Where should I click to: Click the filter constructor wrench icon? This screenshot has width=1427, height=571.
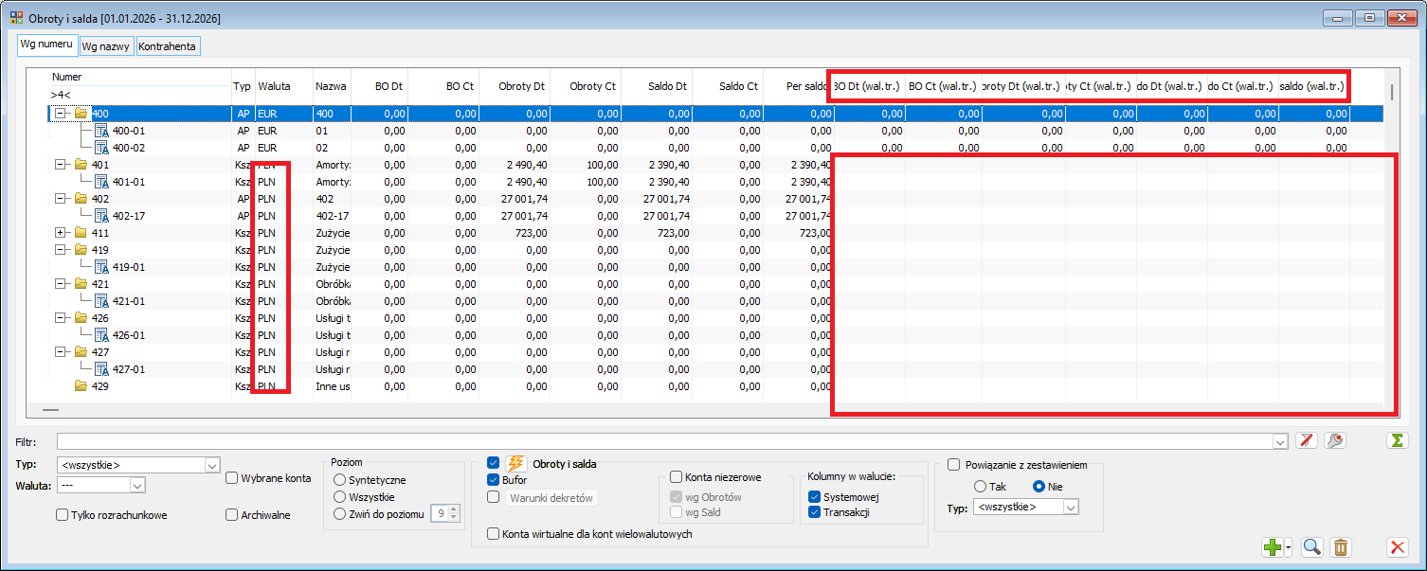(x=1334, y=440)
